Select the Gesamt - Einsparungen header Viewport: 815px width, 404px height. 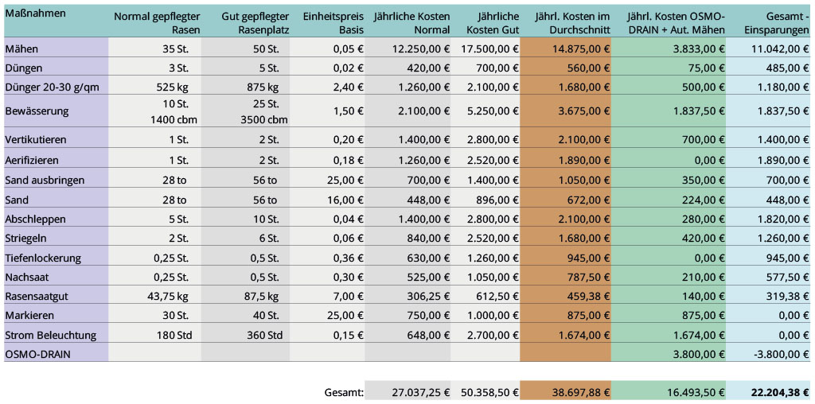tap(777, 23)
